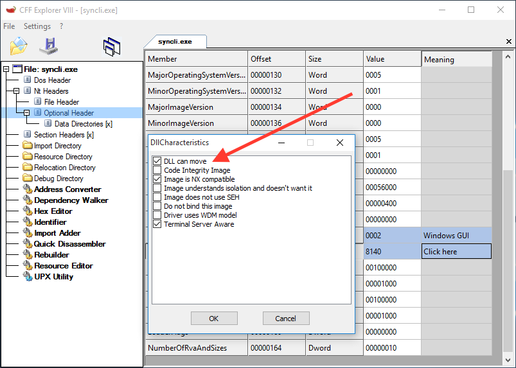
Task: Click the Section Headers page icon
Action: click(28, 134)
